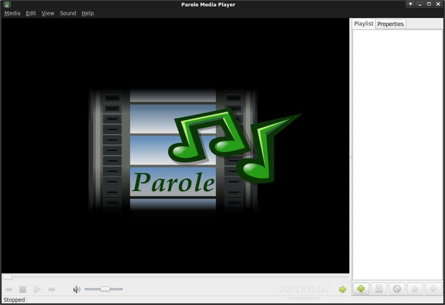Click the remove selected media button
Viewport: 445px width, 305px height.
[x=379, y=289]
